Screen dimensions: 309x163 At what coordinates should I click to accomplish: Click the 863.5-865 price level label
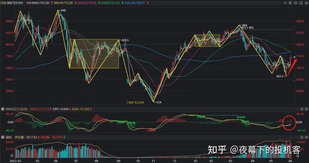pos(248,28)
